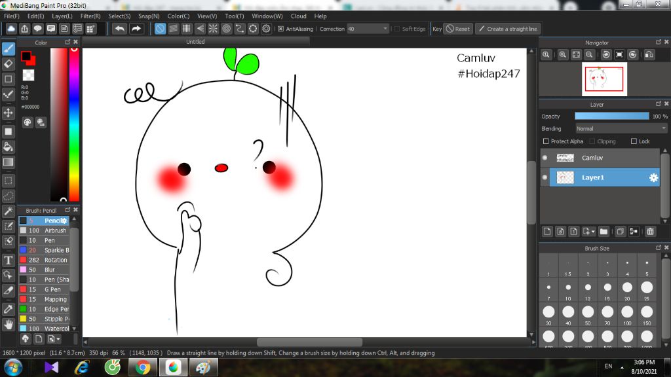
Task: Click the Navigator canvas thumbnail
Action: pyautogui.click(x=604, y=79)
